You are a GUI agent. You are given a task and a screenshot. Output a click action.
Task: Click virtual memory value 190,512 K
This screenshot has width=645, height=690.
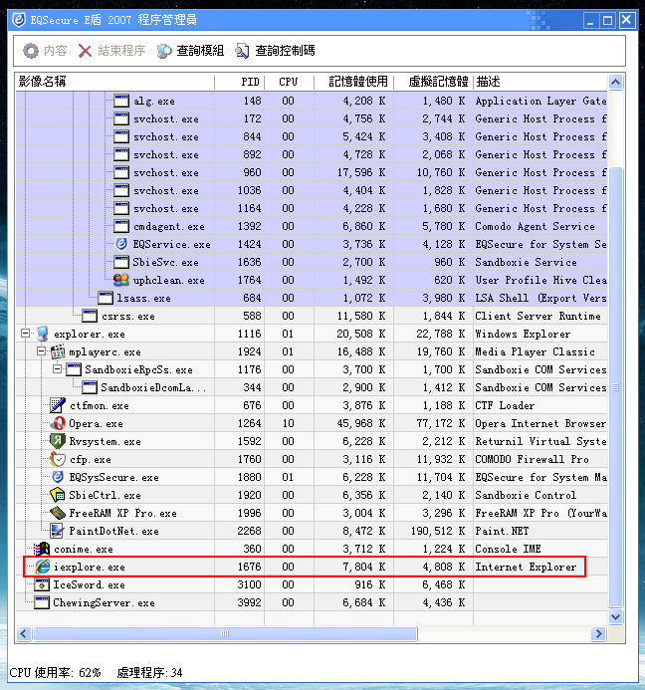coord(438,531)
